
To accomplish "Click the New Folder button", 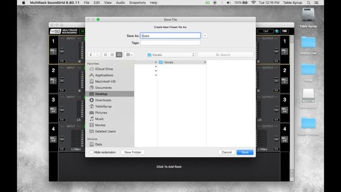I will (133, 152).
